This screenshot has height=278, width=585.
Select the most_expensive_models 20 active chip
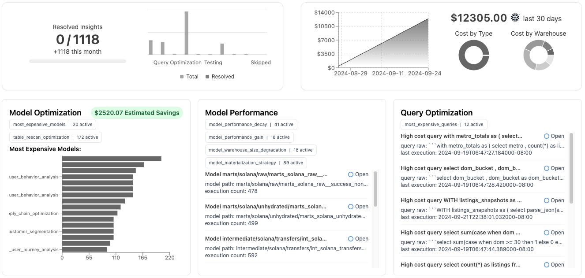52,125
